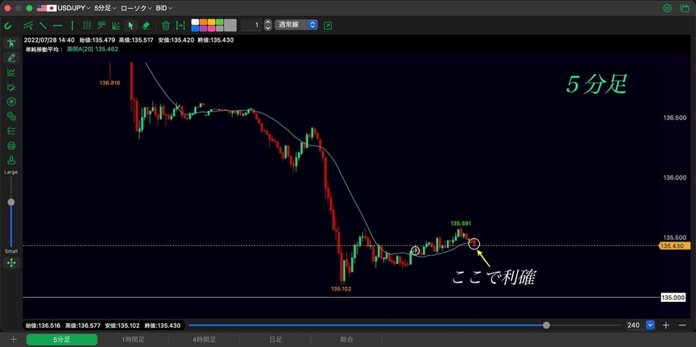Viewport: 696px width, 347px height.
Task: Open the ローソク chart type dropdown
Action: point(136,8)
